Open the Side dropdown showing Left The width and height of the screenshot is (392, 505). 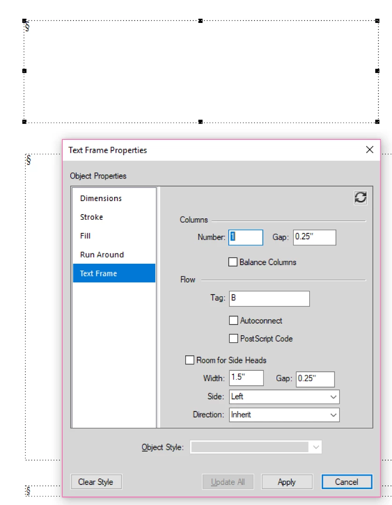(284, 397)
